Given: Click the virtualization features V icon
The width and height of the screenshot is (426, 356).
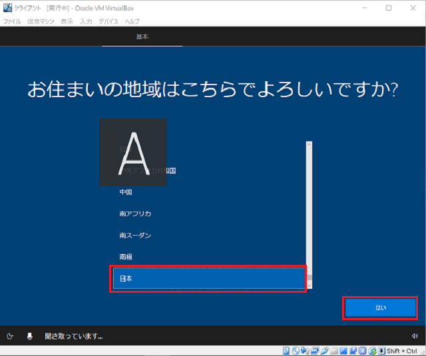Looking at the screenshot, I should coord(363,351).
